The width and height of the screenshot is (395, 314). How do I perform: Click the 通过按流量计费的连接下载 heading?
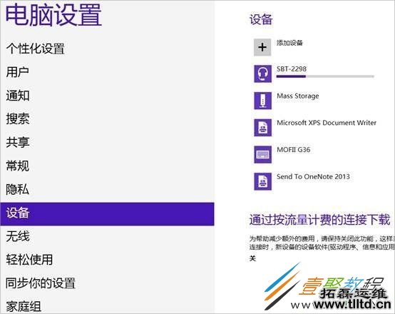[319, 220]
